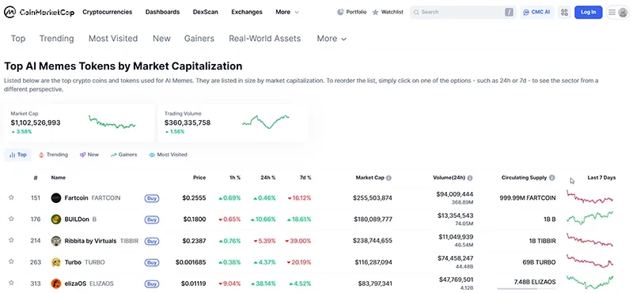
Task: Select the large New tab
Action: click(161, 39)
